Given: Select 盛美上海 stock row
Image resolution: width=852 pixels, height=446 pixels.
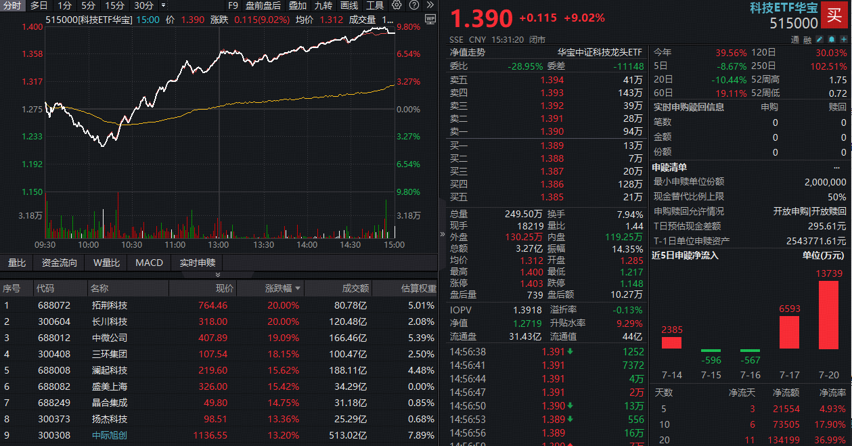Looking at the screenshot, I should tap(219, 386).
